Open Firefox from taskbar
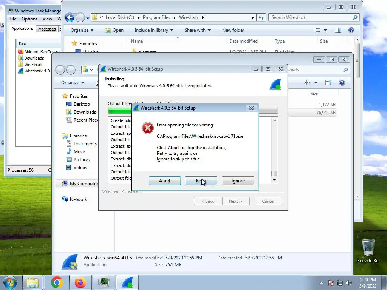The height and width of the screenshot is (290, 387). 80,282
